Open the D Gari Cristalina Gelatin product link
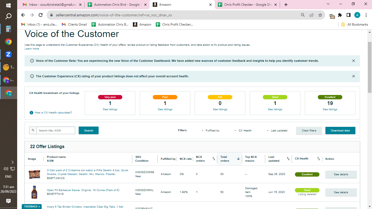 (87, 172)
